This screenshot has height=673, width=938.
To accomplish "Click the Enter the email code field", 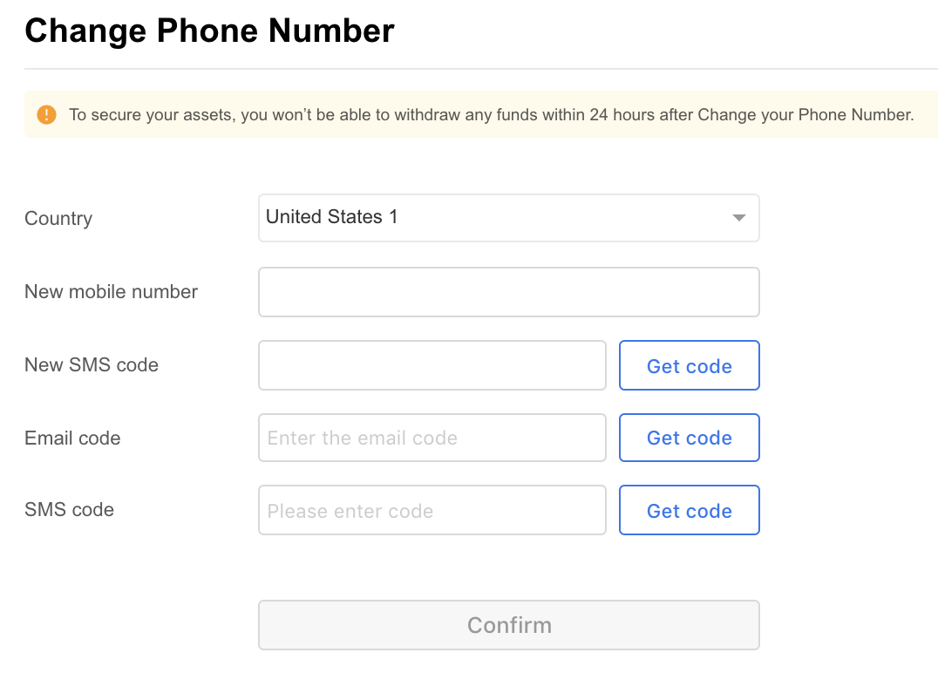I will click(x=432, y=438).
